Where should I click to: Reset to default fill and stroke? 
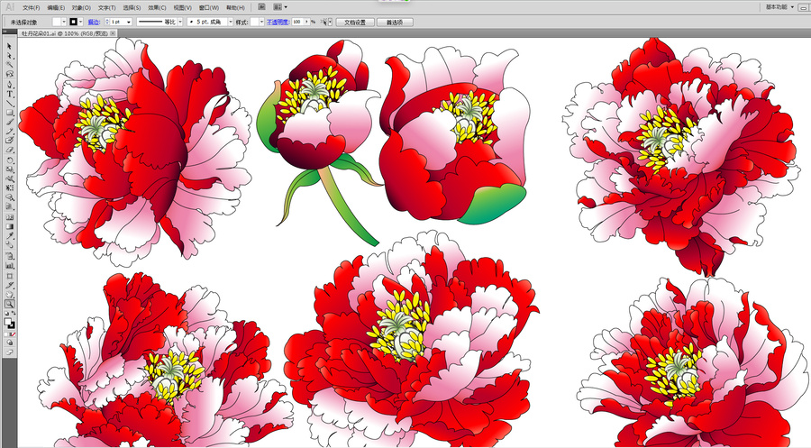point(6,314)
